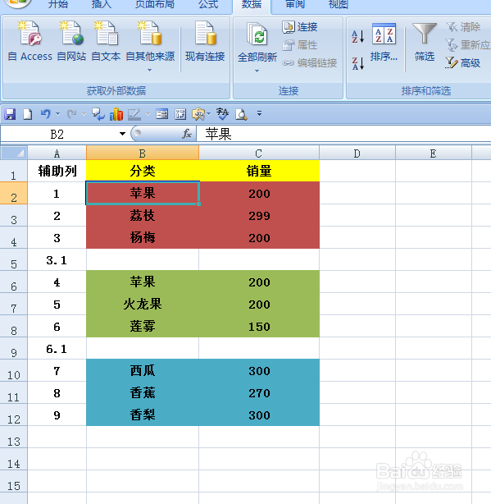
Task: Expand the 全部刷新 dropdown arrow
Action: click(257, 71)
